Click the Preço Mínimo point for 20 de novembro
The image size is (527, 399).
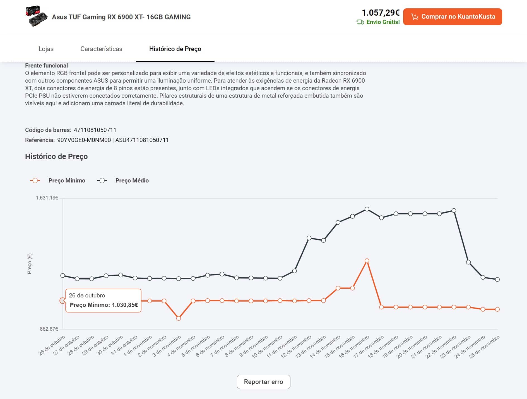(x=425, y=307)
